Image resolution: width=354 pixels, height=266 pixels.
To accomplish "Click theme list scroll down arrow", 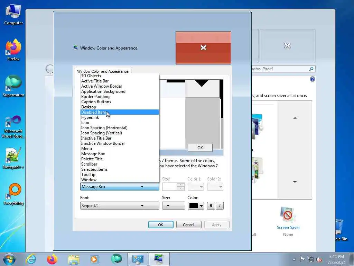I will coord(295,181).
